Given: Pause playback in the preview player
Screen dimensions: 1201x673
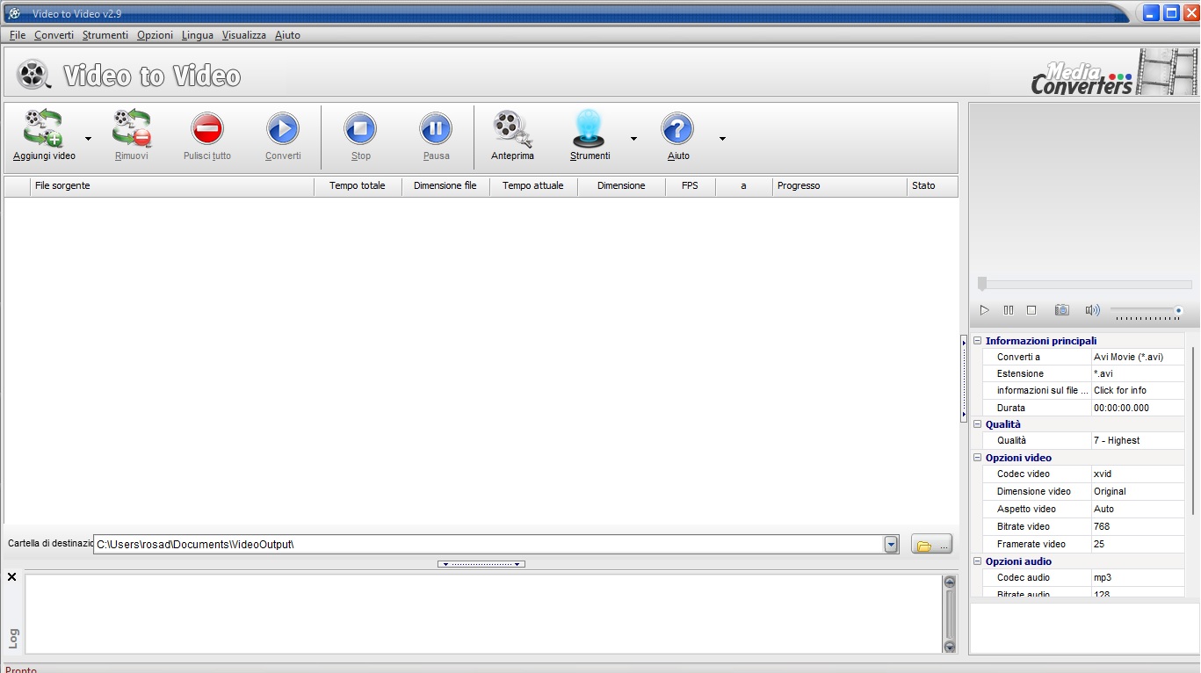Looking at the screenshot, I should tap(1009, 309).
